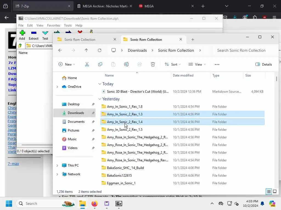The width and height of the screenshot is (281, 210).
Task: Open the 7-Zip Tools menu
Action: click(x=68, y=25)
